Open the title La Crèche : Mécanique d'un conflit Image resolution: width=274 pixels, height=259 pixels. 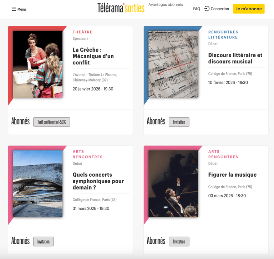coord(93,56)
